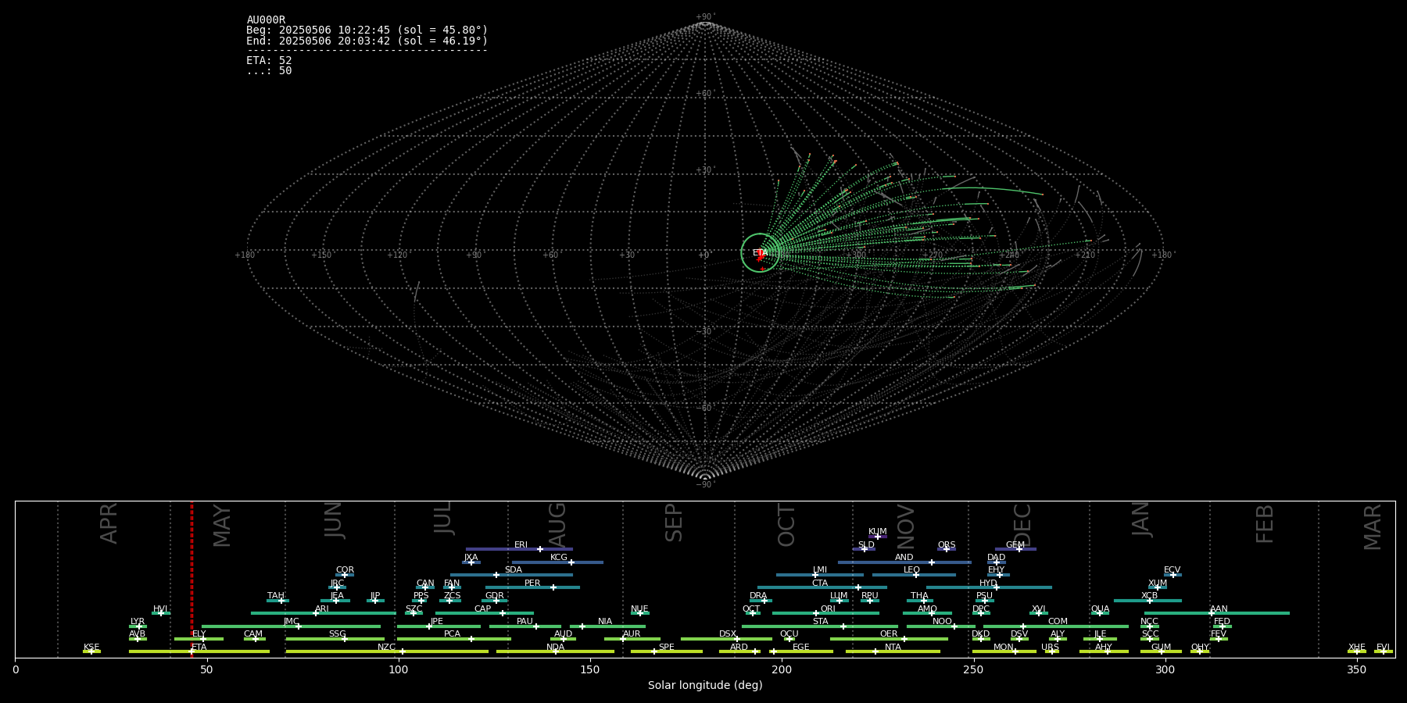
Task: Select the KUM shower label in timeline
Action: [878, 532]
